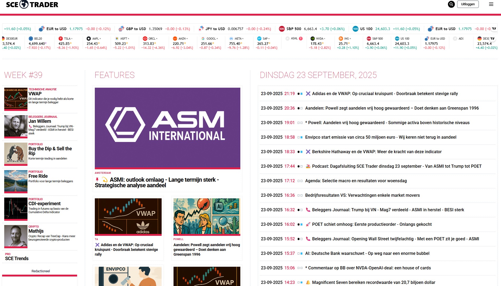Open the Envipco emissie 50 miljoen headline
501x286 pixels.
[x=381, y=137]
